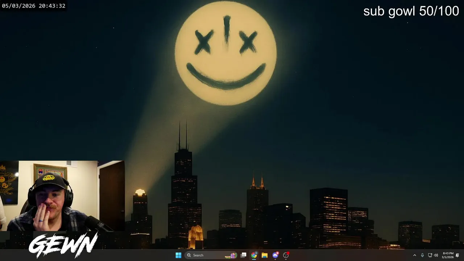
Task: Open the round app icon beside Discord
Action: [x=286, y=255]
